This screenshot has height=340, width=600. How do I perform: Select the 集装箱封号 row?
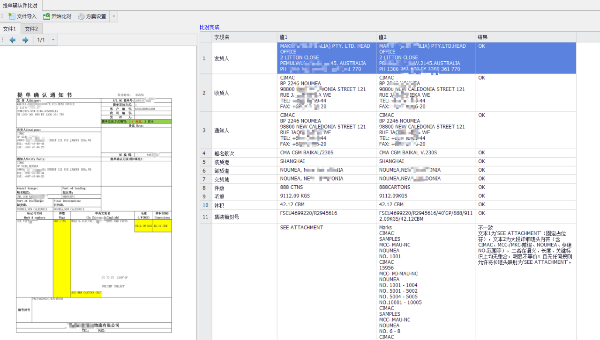point(388,217)
